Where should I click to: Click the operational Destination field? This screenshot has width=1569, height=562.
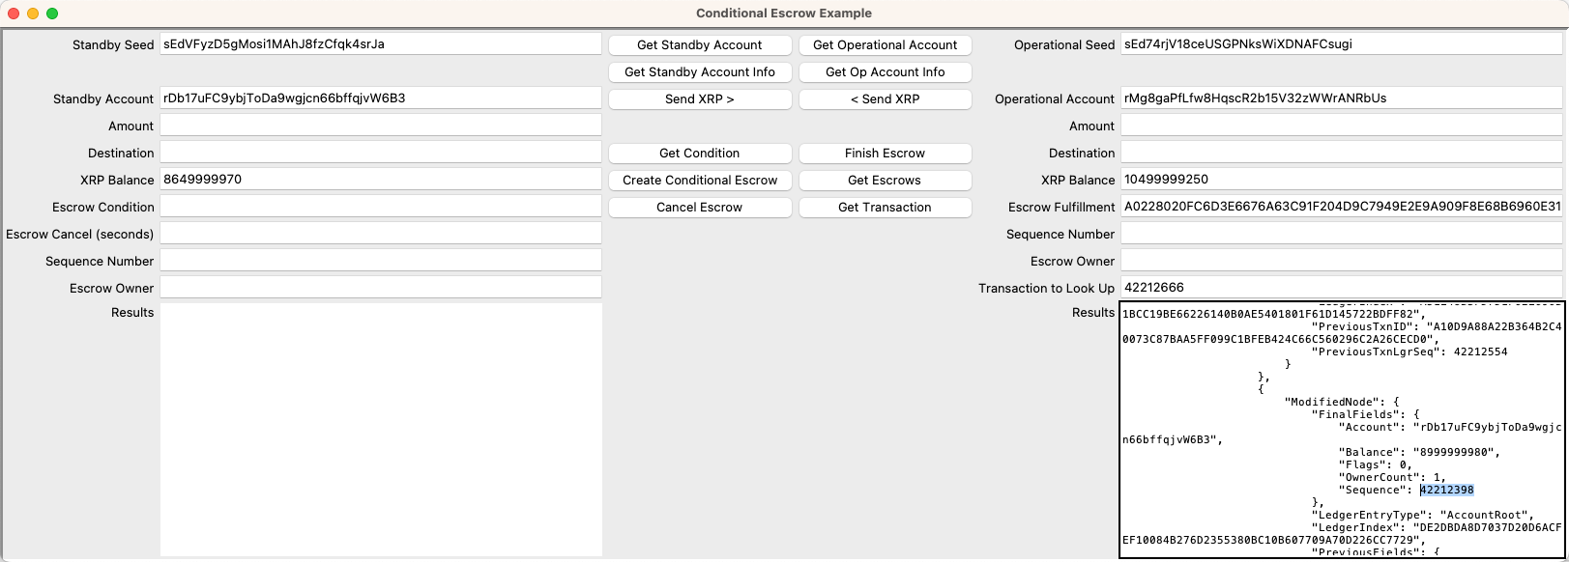pos(1341,152)
